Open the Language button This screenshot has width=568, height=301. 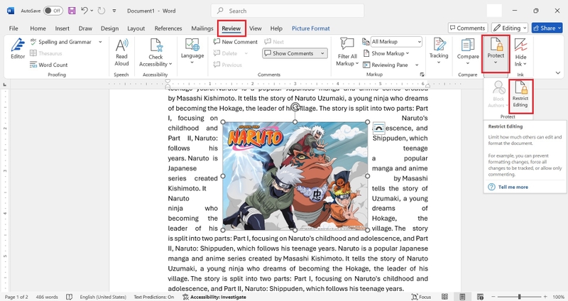pyautogui.click(x=192, y=50)
